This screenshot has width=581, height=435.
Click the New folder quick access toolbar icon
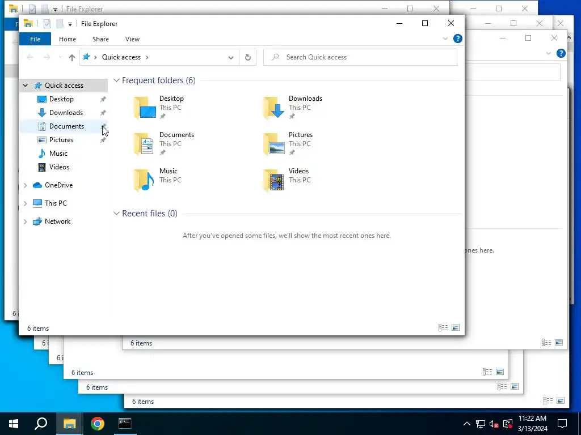click(60, 24)
